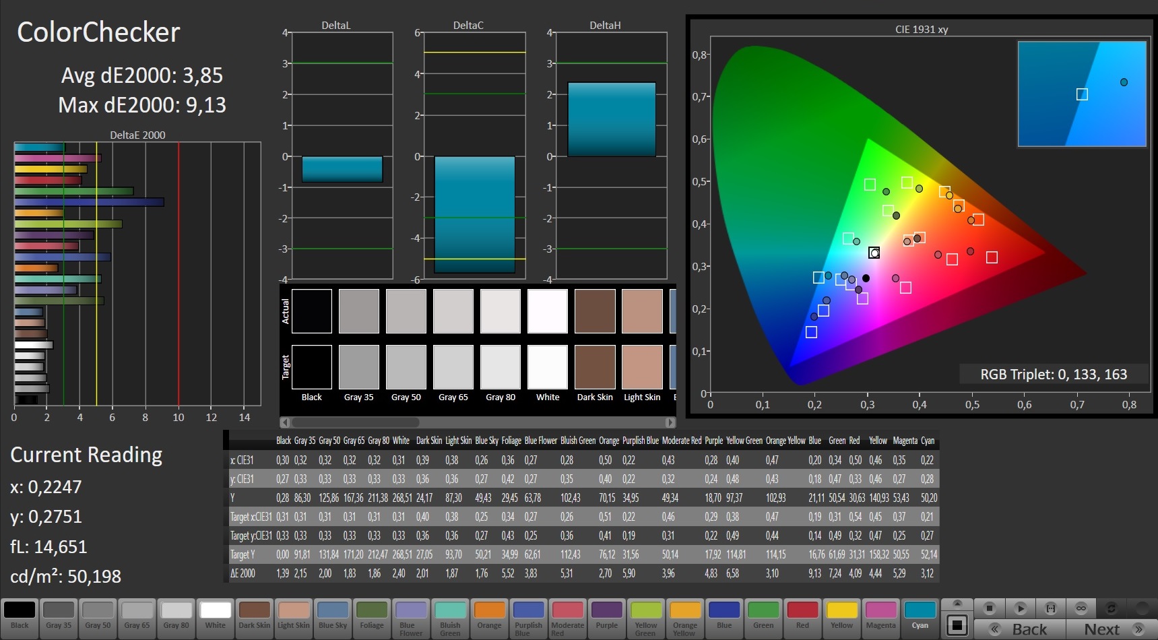The height and width of the screenshot is (640, 1158).
Task: Click the bracketed single-read icon
Action: [1050, 608]
